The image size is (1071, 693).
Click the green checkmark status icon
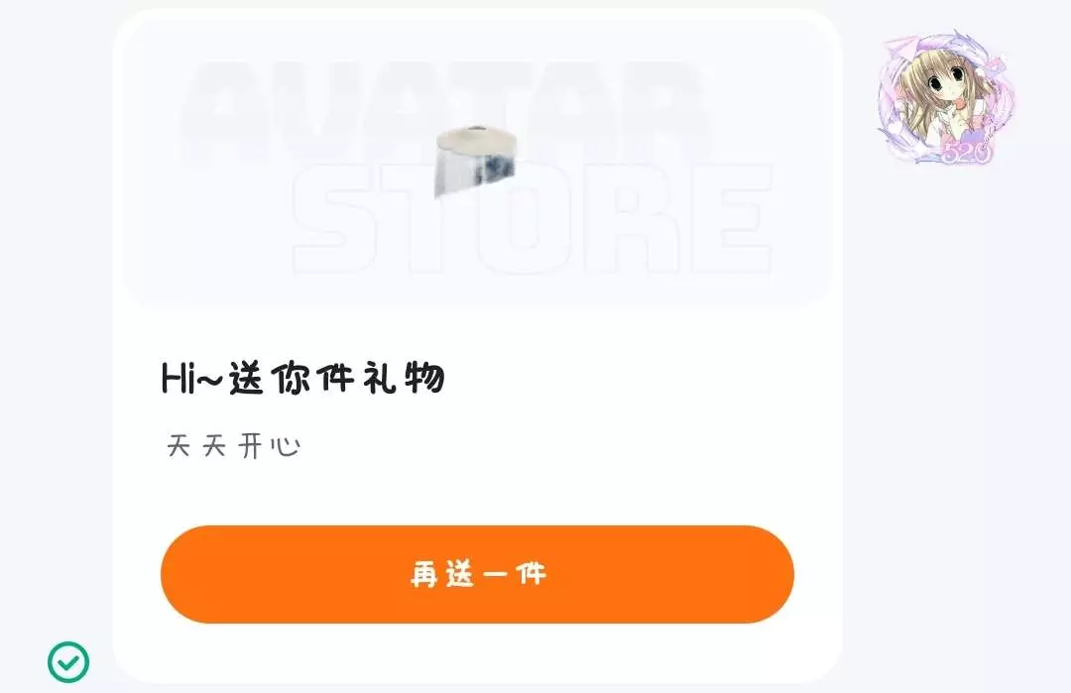(x=68, y=661)
